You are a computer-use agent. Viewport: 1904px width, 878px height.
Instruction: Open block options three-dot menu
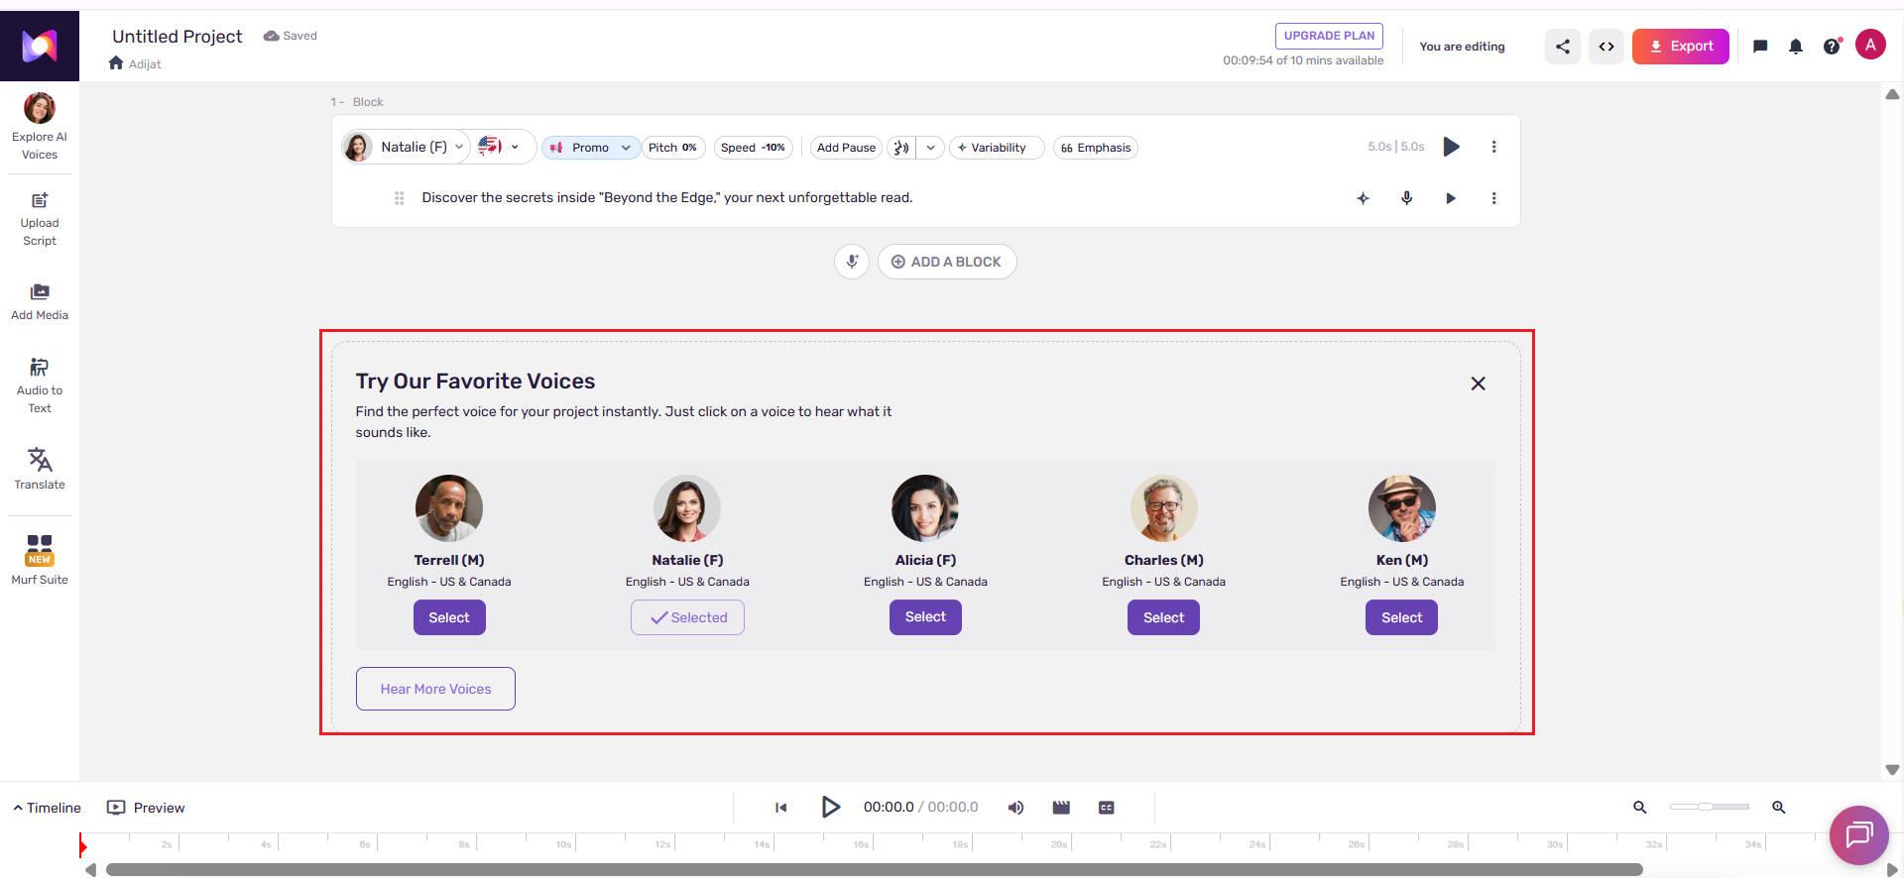[1493, 147]
